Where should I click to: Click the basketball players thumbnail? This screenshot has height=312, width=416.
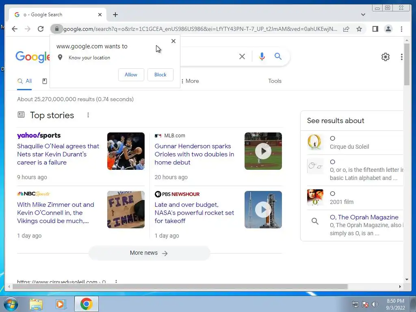click(126, 151)
